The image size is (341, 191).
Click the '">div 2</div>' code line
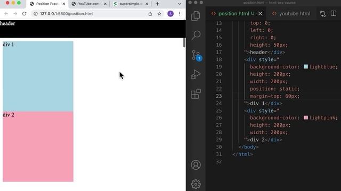pyautogui.click(x=263, y=140)
